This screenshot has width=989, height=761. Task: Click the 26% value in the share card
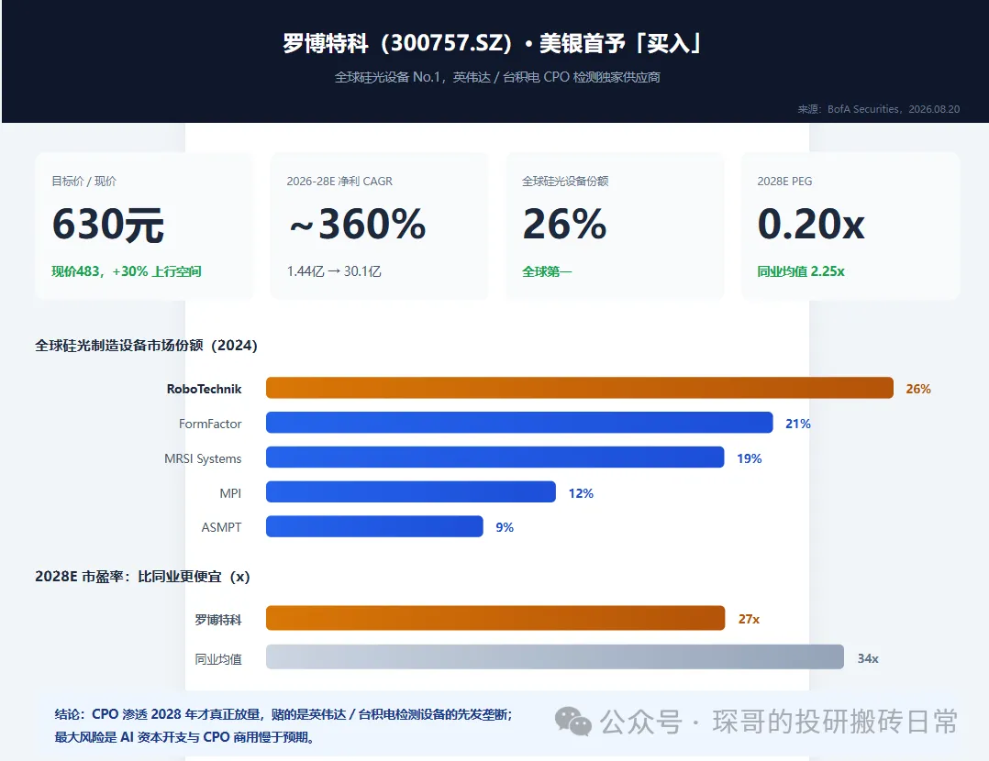564,224
